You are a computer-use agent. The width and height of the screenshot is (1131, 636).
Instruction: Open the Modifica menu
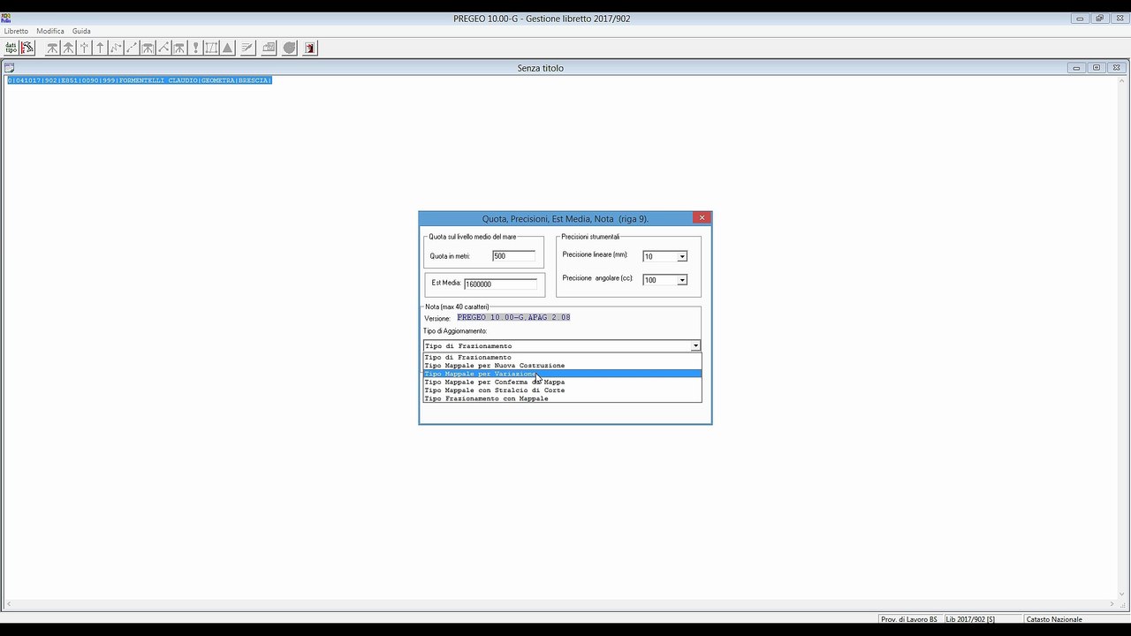(x=50, y=31)
